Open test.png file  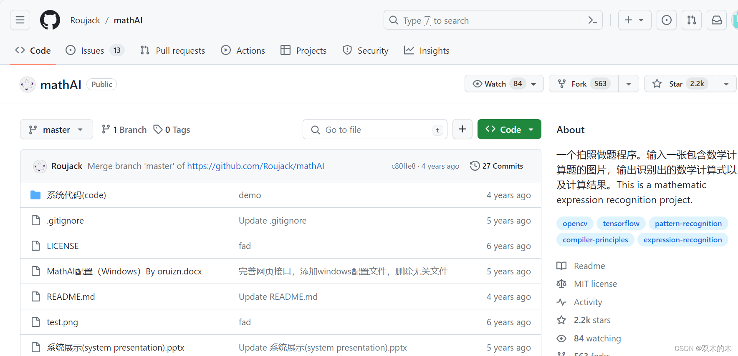click(62, 322)
